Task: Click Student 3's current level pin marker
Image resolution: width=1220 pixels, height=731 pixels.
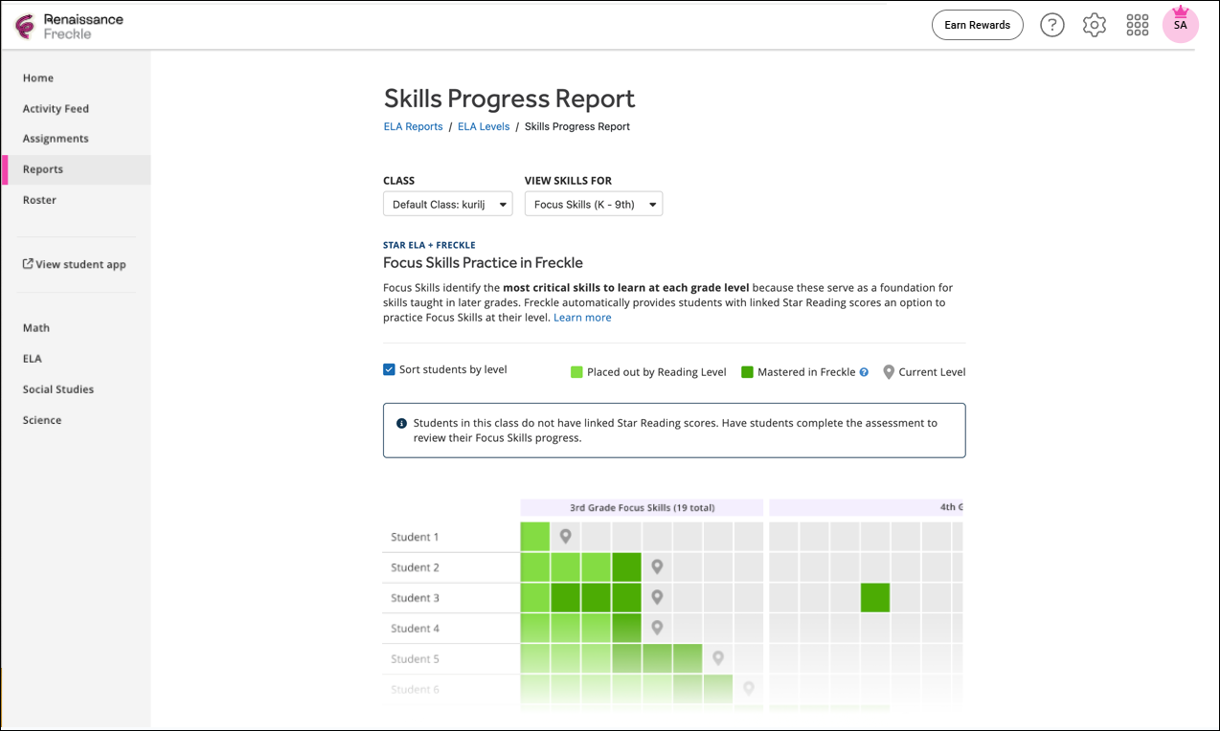Action: [x=657, y=597]
